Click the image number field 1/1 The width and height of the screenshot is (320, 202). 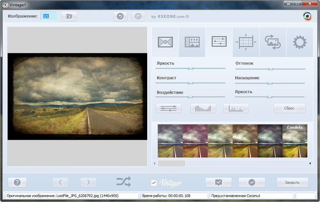coord(49,17)
